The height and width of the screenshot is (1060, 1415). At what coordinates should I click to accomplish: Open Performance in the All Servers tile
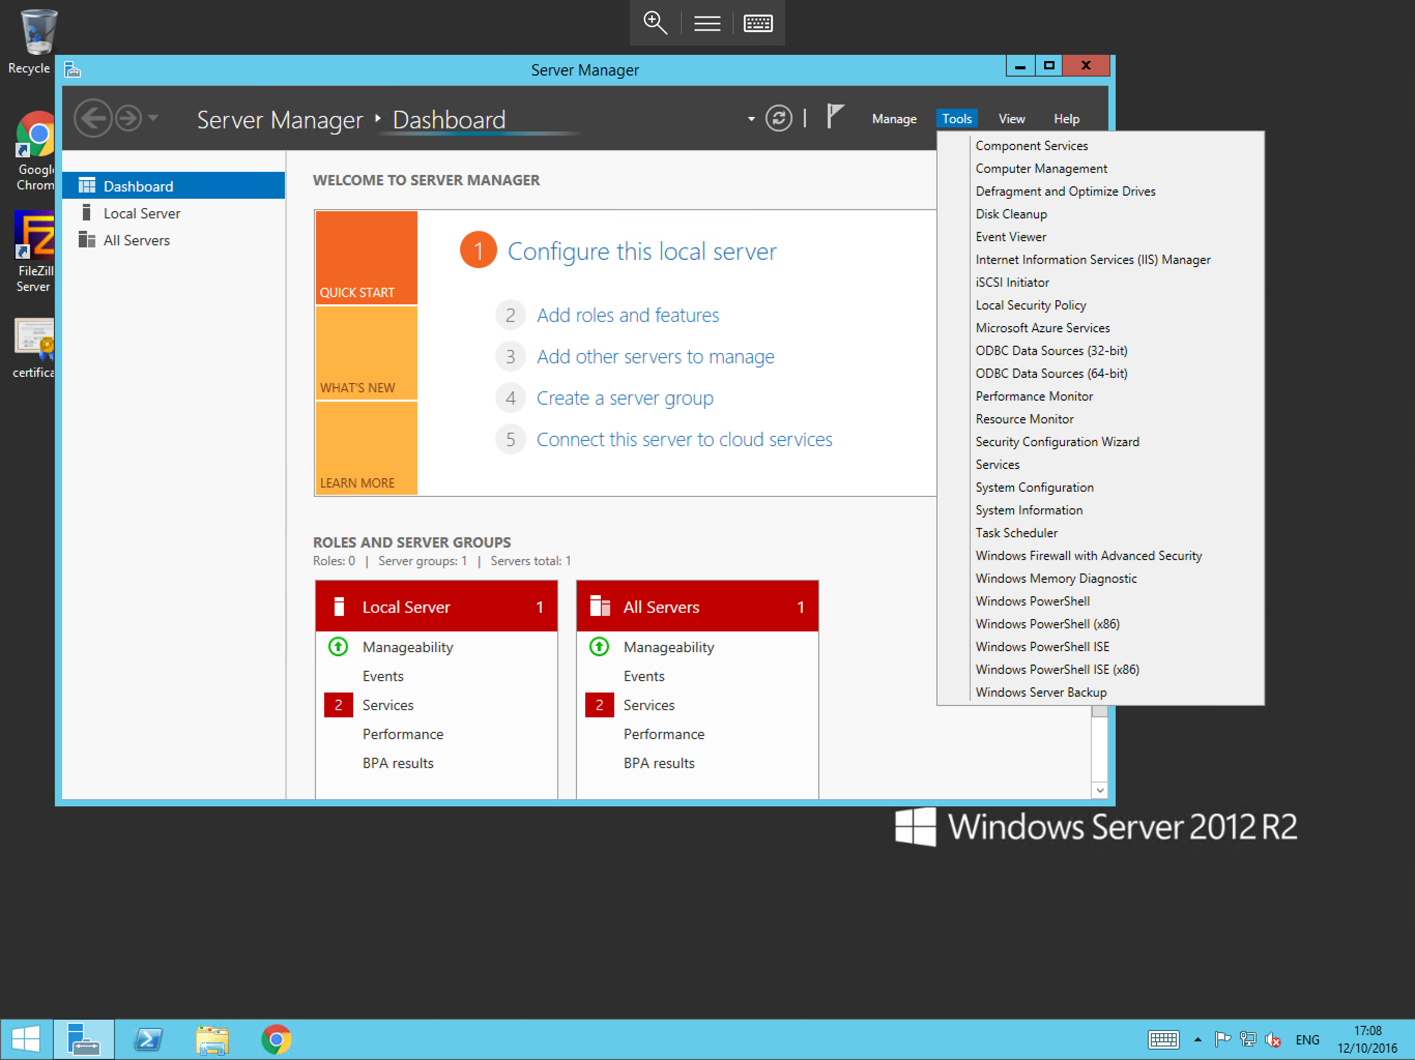(663, 734)
